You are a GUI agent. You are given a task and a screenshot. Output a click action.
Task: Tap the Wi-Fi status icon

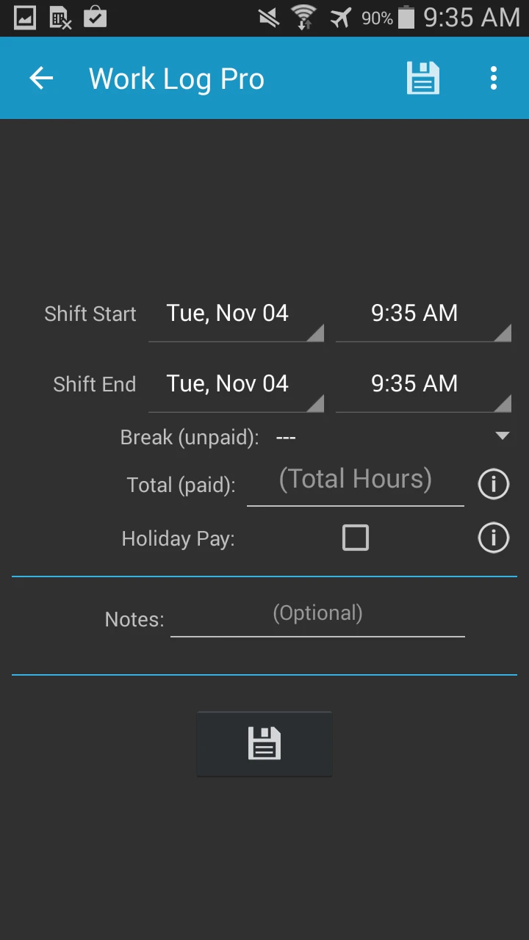[303, 17]
